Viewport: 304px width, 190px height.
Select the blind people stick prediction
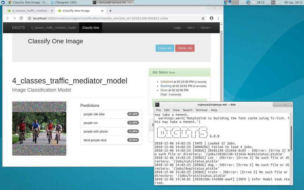111,140
